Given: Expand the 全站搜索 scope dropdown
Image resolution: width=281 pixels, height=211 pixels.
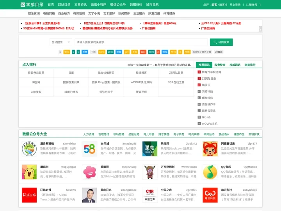Looking at the screenshot, I should click(x=61, y=42).
